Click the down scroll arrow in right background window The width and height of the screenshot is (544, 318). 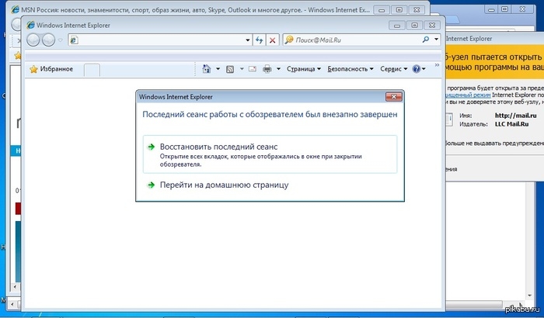click(x=530, y=296)
